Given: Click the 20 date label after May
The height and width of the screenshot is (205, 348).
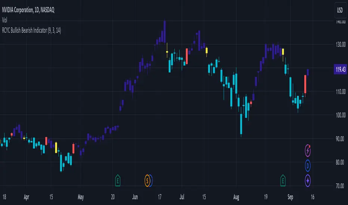Looking at the screenshot, I should coord(113,197).
